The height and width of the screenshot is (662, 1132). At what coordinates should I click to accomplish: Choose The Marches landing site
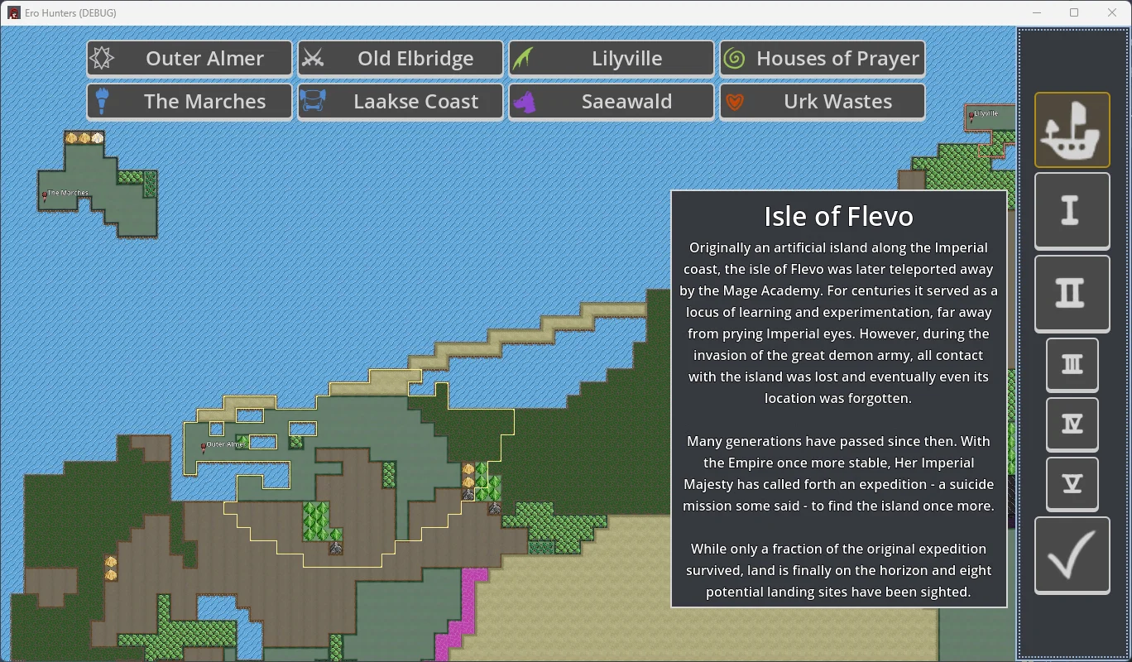tap(189, 102)
